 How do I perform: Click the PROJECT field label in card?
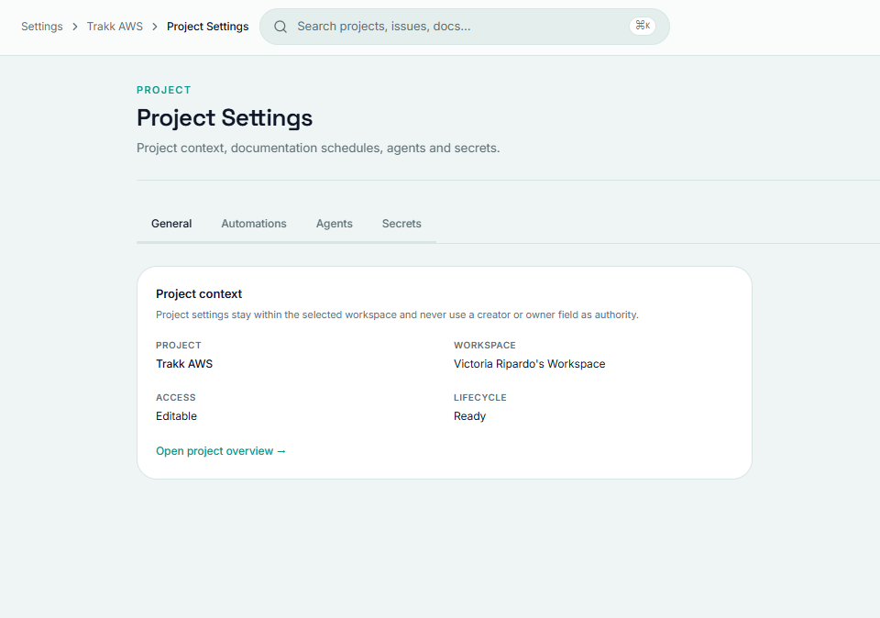coord(179,345)
